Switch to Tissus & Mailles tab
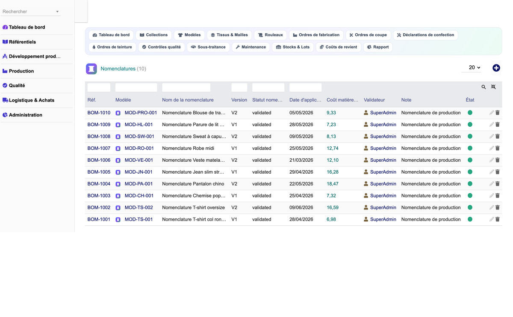The width and height of the screenshot is (513, 317). [229, 35]
